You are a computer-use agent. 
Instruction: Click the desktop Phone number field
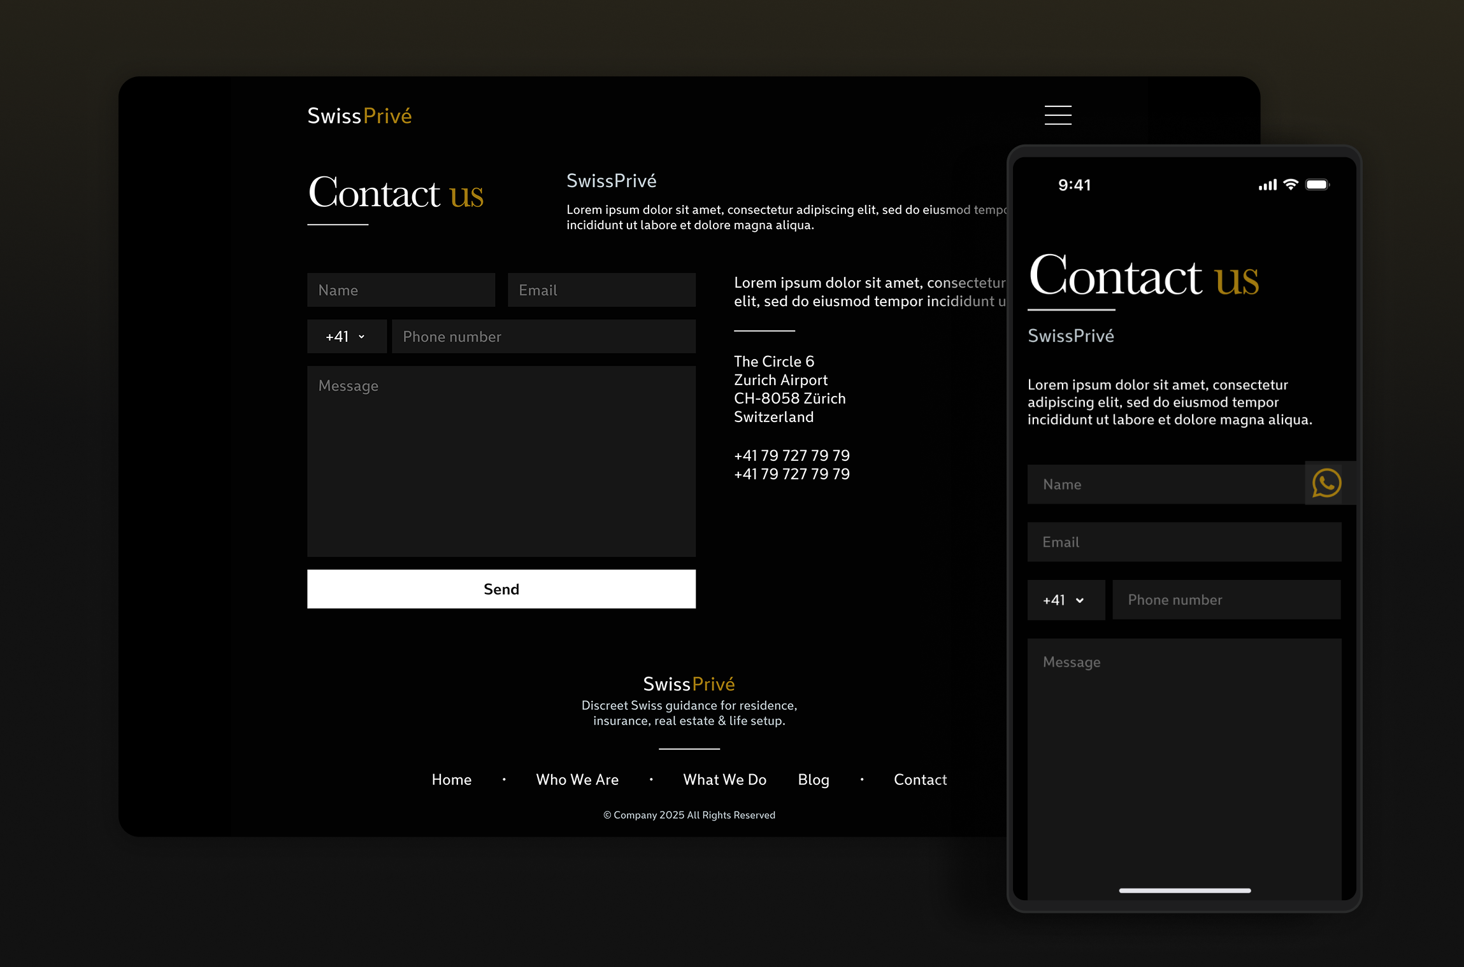pyautogui.click(x=543, y=337)
